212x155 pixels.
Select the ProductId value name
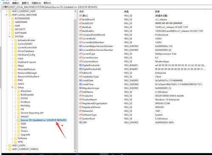click(x=87, y=96)
